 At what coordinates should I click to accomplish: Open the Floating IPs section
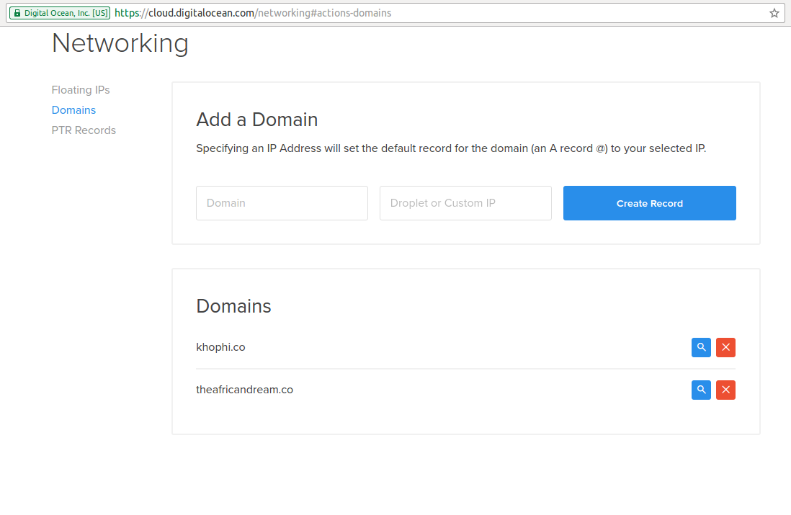tap(81, 90)
